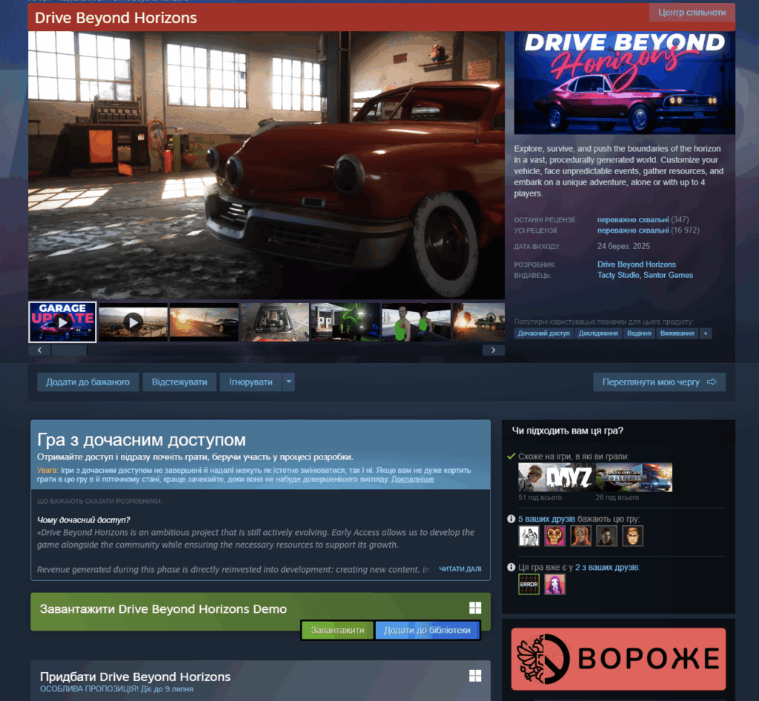Viewport: 759px width, 701px height.
Task: Select the car engine screenshot thumbnail
Action: (x=274, y=322)
